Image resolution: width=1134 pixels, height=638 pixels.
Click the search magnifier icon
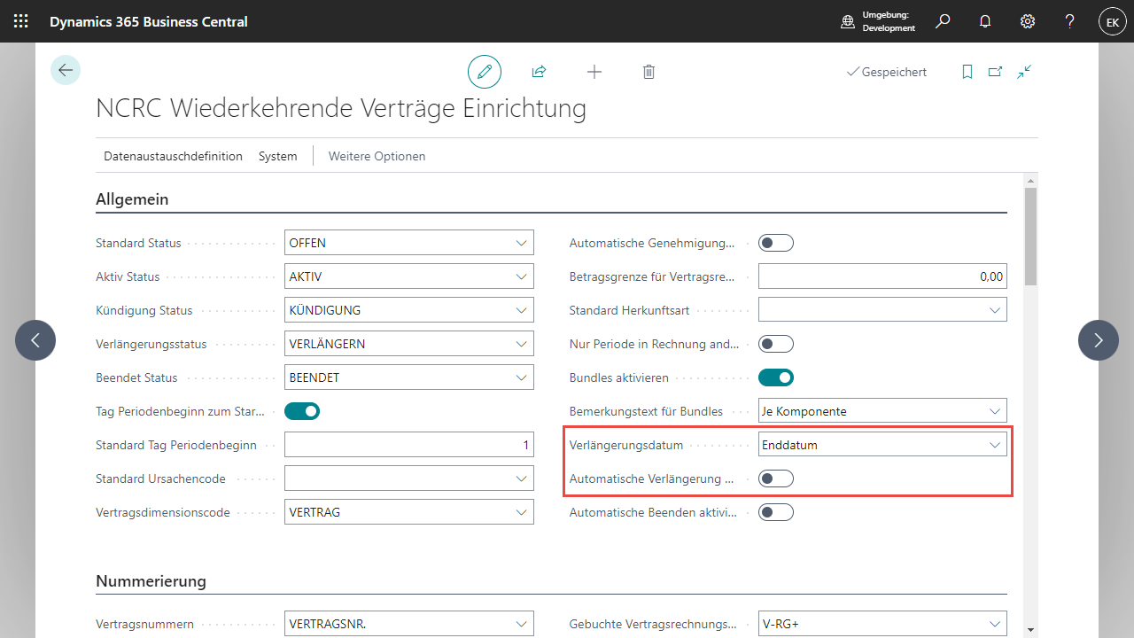(943, 21)
